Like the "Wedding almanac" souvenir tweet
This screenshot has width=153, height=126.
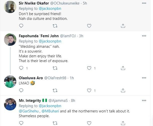pyautogui.click(x=89, y=68)
